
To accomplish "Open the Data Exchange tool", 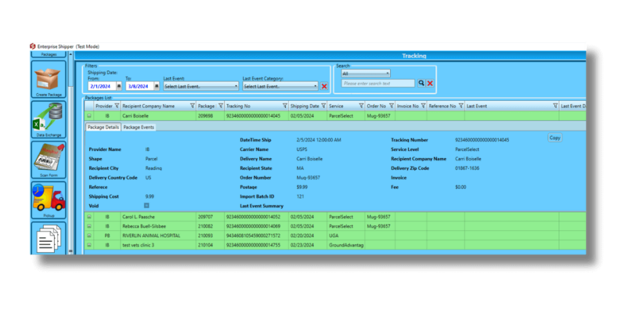I will pyautogui.click(x=48, y=118).
